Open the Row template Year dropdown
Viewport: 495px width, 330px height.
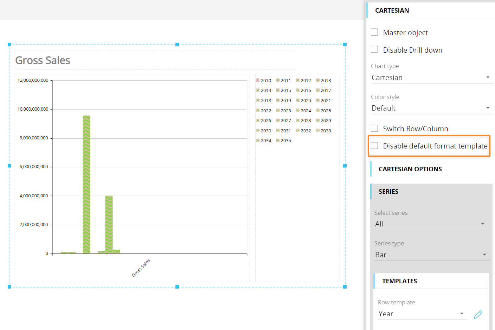(x=423, y=314)
